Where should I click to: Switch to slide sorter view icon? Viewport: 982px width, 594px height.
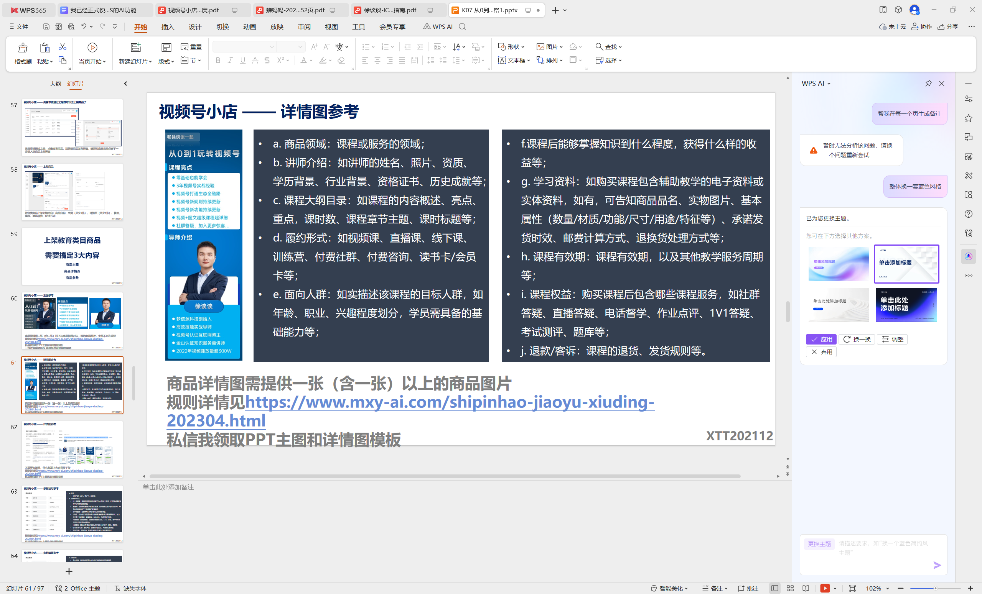pyautogui.click(x=790, y=588)
